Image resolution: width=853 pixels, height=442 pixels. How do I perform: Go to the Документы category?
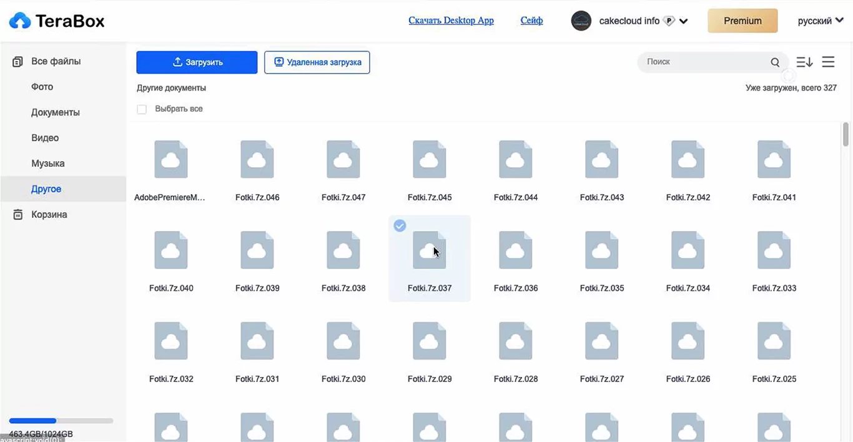tap(56, 112)
